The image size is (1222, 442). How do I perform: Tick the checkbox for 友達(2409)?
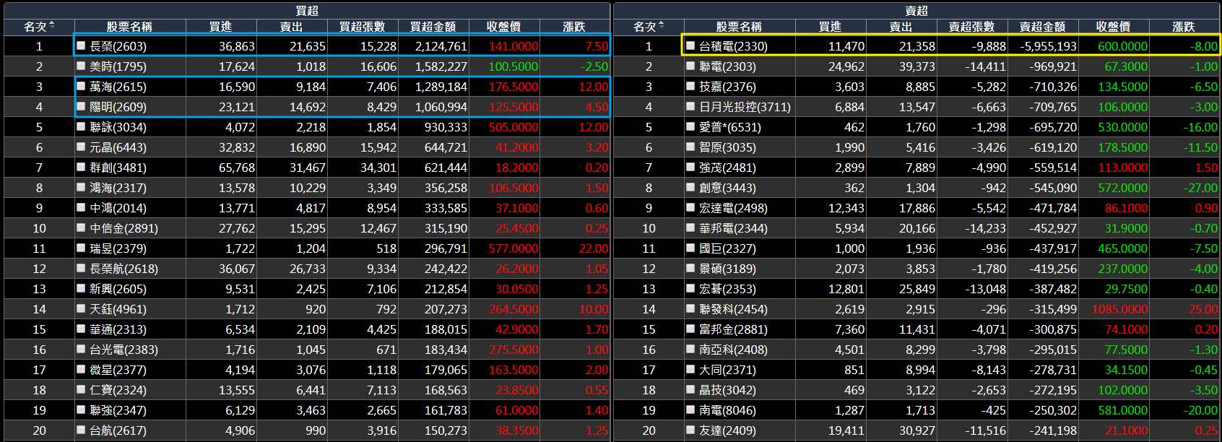pyautogui.click(x=691, y=430)
